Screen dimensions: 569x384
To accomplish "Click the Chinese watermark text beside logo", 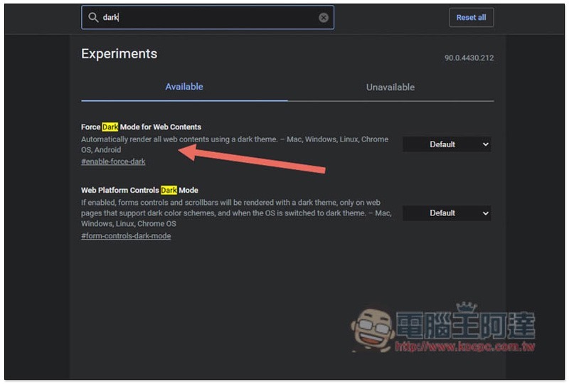I will pos(466,325).
